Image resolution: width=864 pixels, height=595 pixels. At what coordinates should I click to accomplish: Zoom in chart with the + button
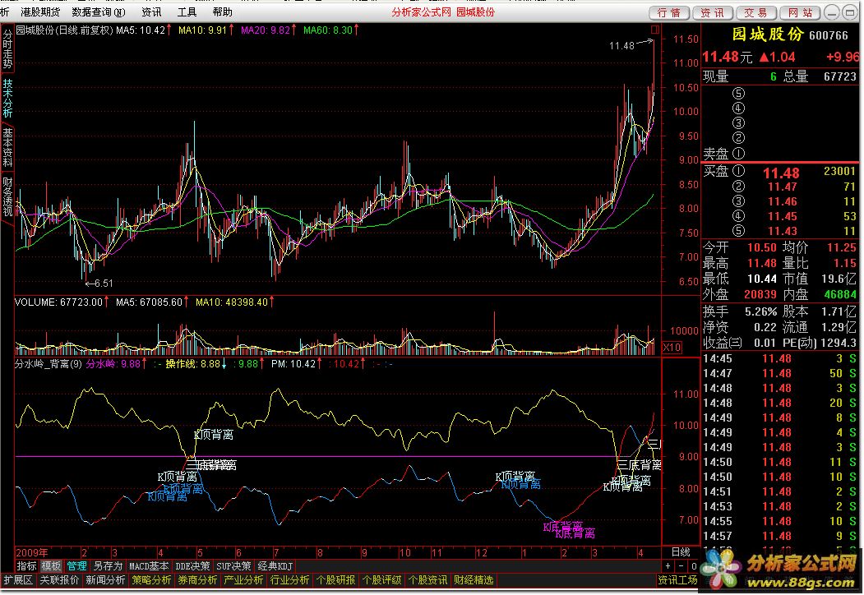click(668, 565)
